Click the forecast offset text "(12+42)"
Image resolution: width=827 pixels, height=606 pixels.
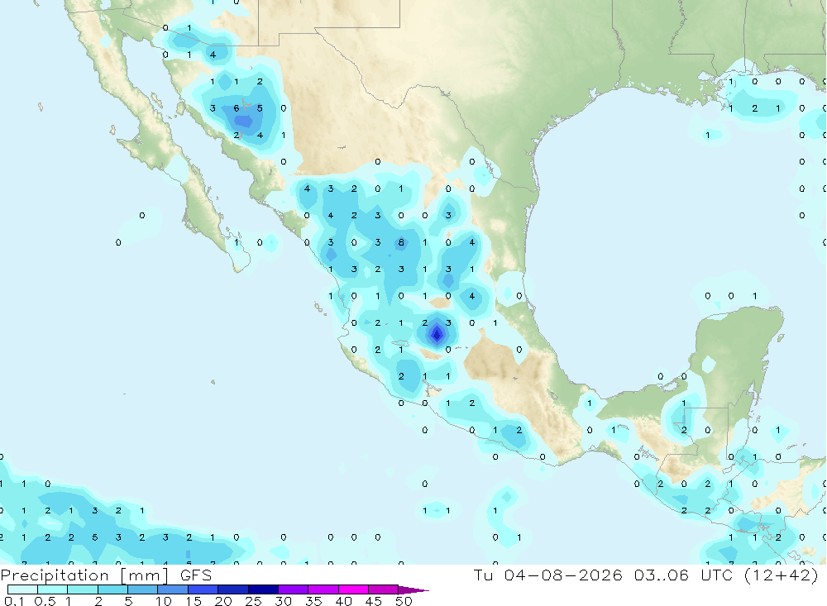pyautogui.click(x=782, y=575)
